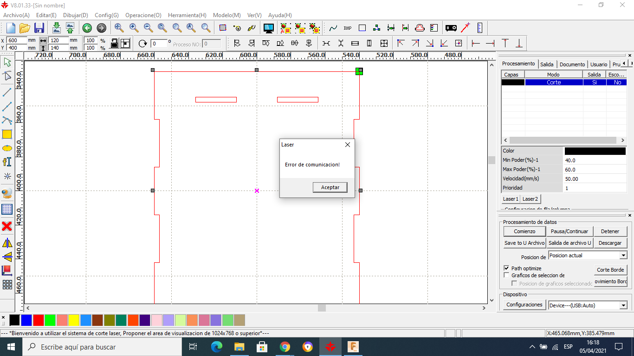Viewport: 634px width, 356px height.
Task: Click the Comienzo button
Action: [524, 231]
